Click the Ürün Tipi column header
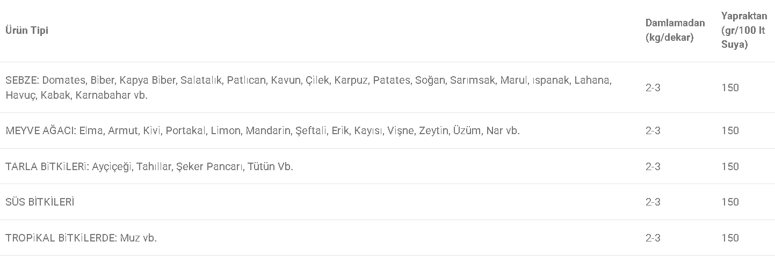775x256 pixels. click(27, 30)
